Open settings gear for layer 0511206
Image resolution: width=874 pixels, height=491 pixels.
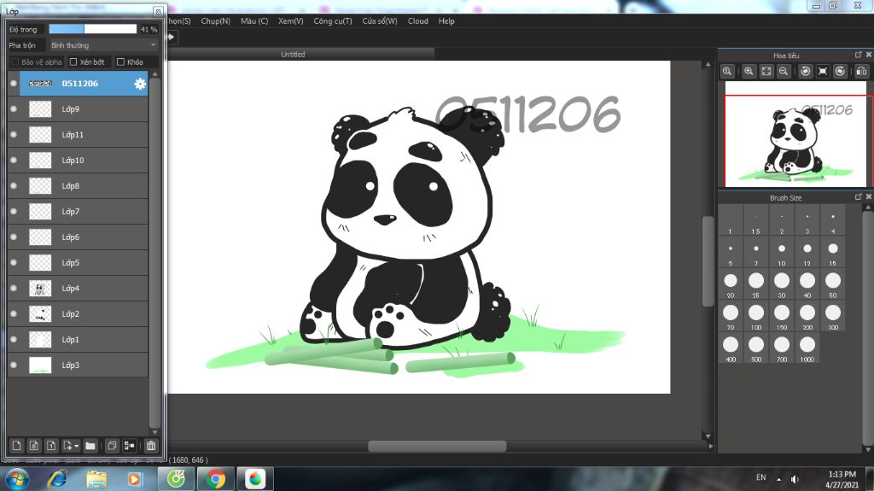(x=140, y=84)
